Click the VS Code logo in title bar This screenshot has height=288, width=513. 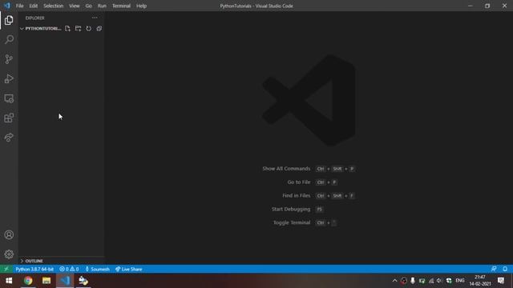(7, 6)
